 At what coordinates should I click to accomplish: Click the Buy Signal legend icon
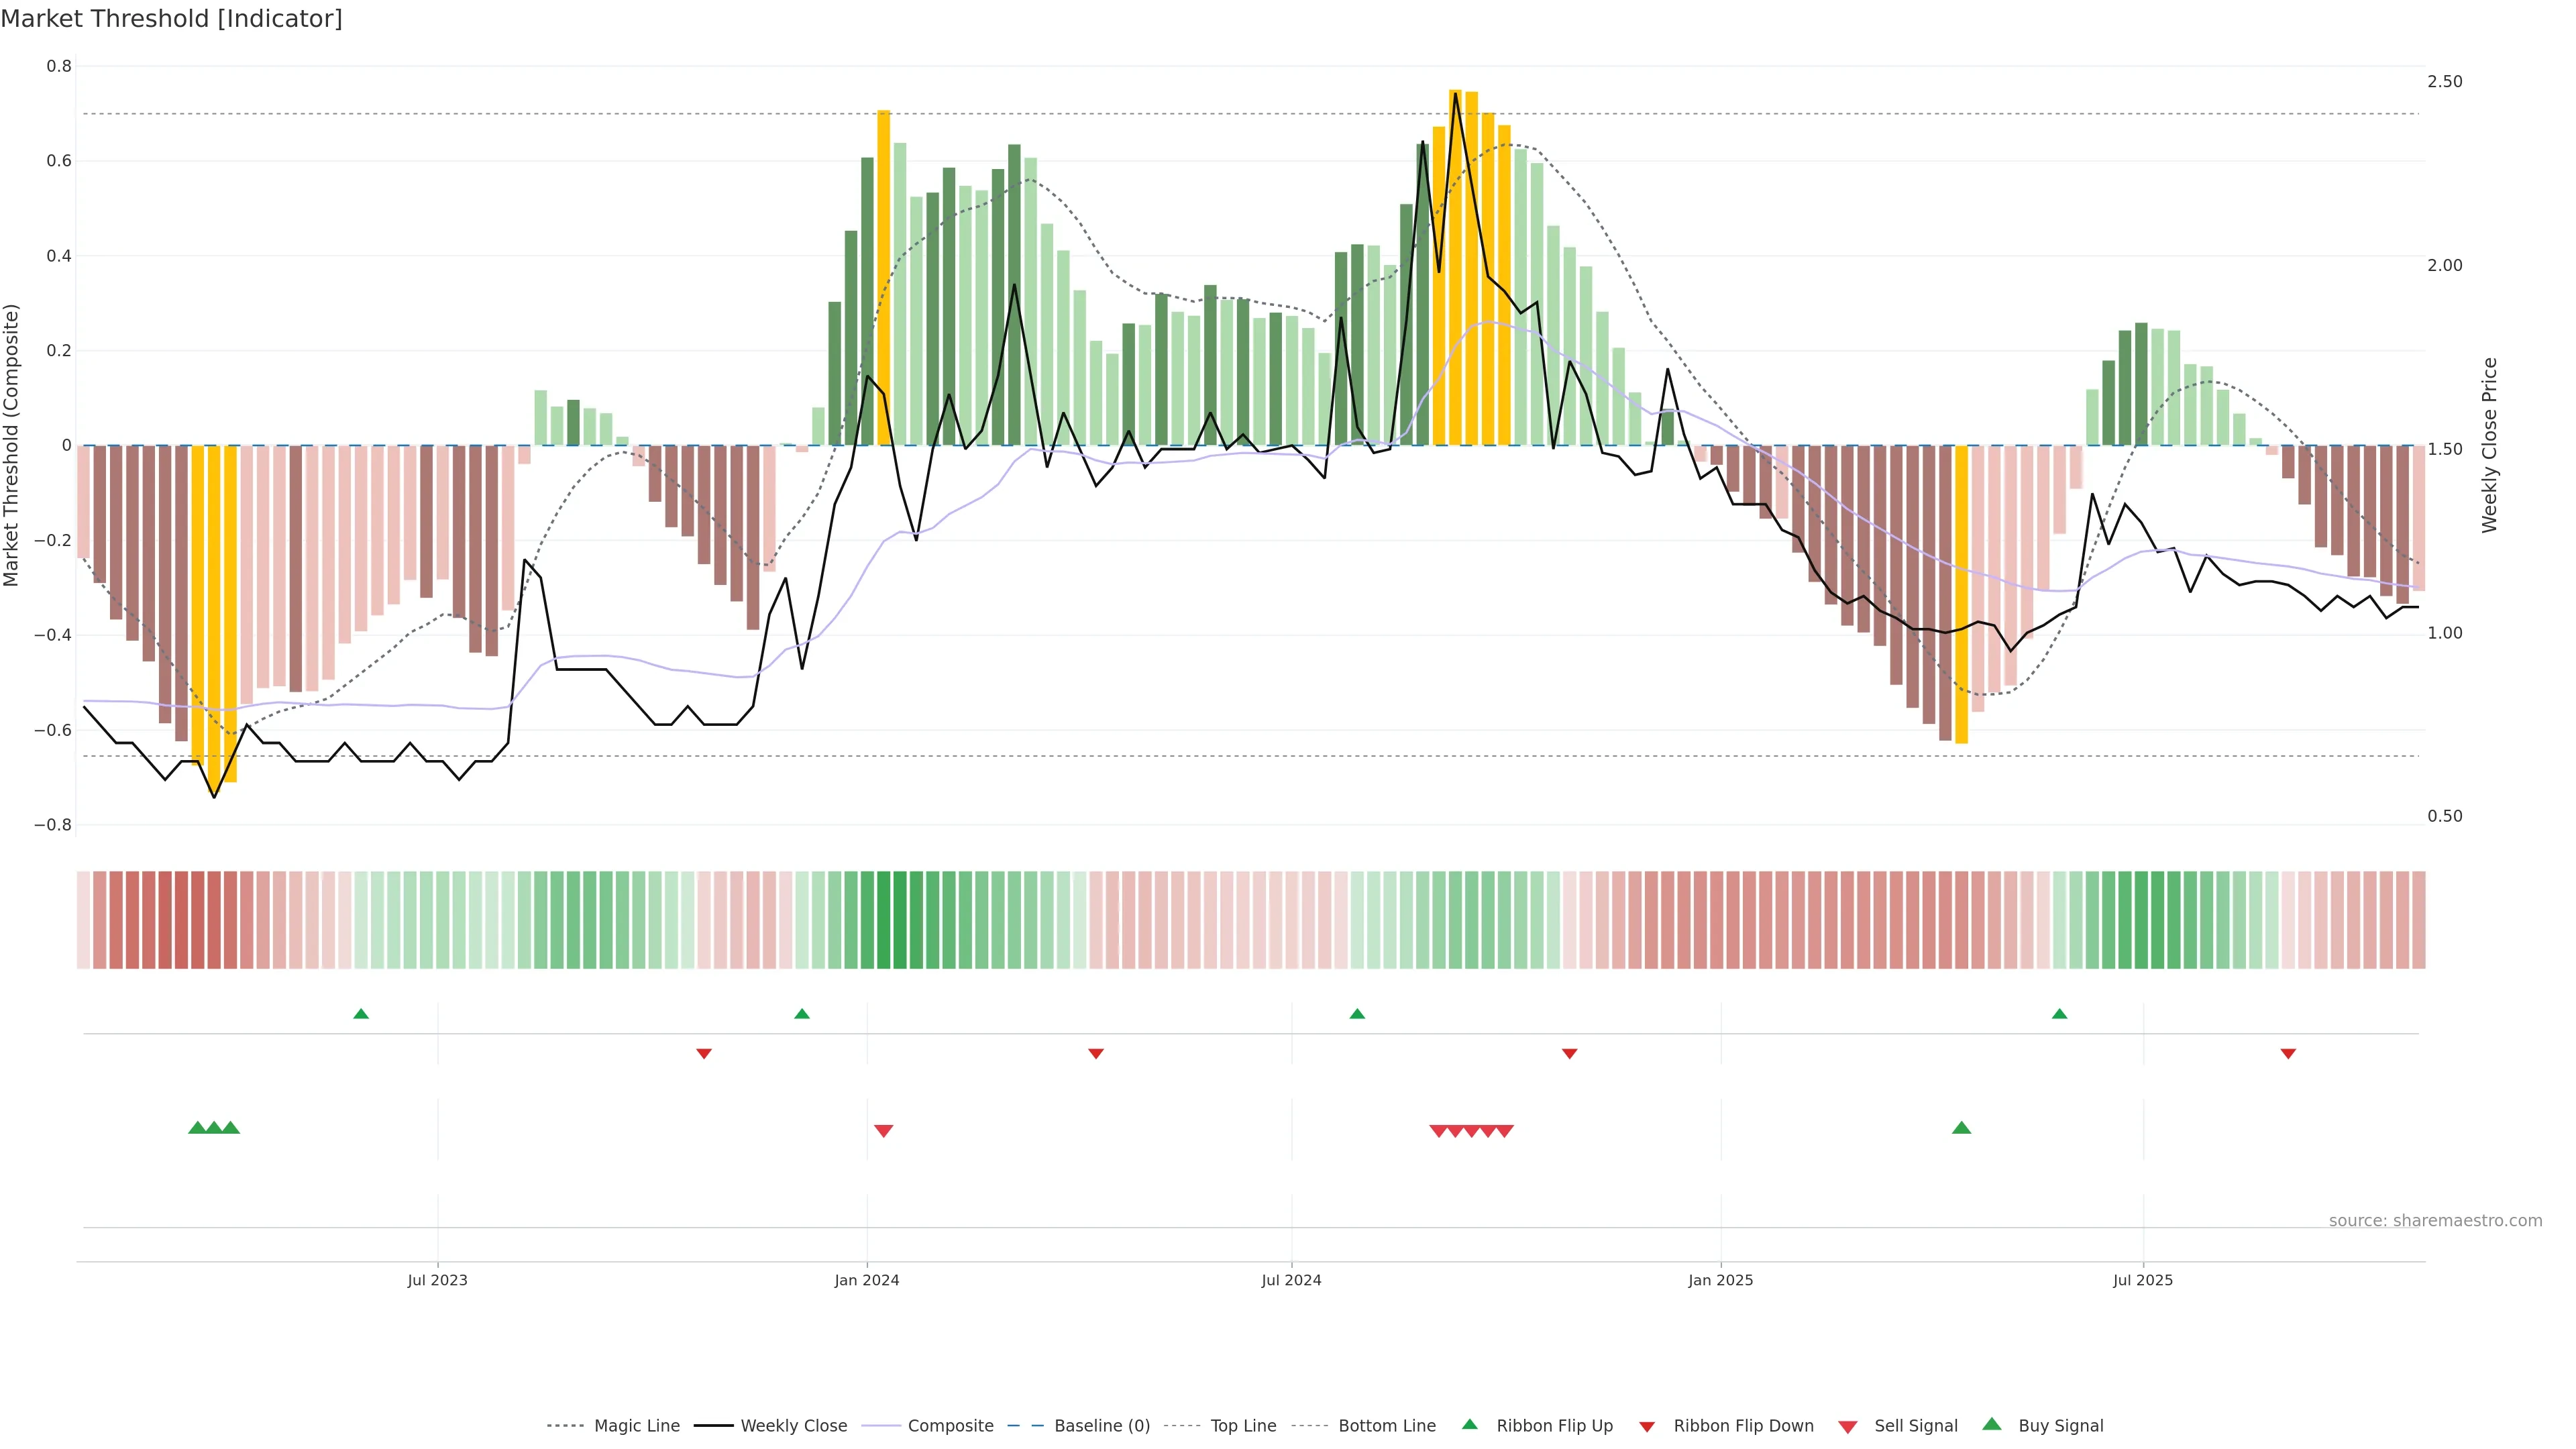(x=1992, y=1425)
